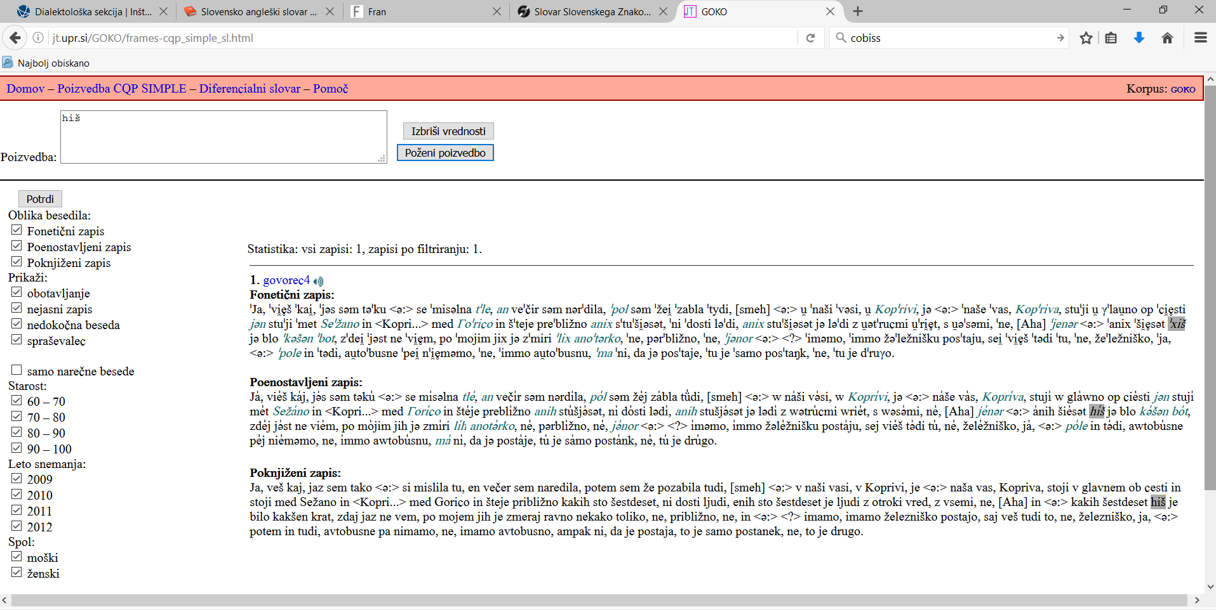This screenshot has height=610, width=1216.
Task: Toggle recording year 2010 checkbox
Action: [17, 495]
